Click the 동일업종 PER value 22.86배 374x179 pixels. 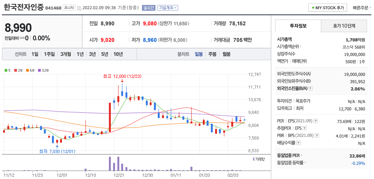point(357,156)
